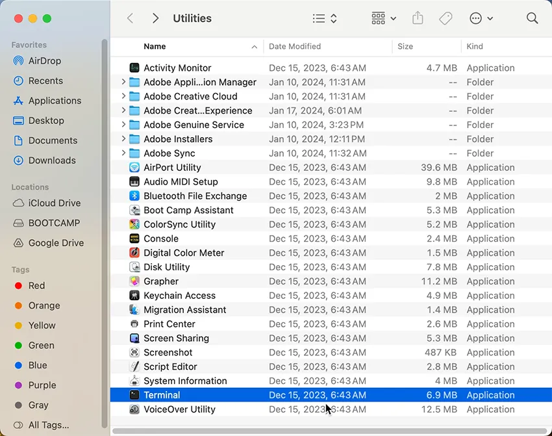552x436 pixels.
Task: Open Documents in the sidebar
Action: pos(45,140)
